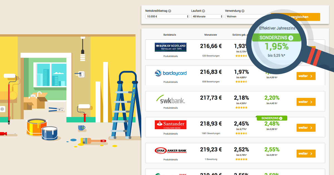Open help icon next to Laufzeit
The image size is (334, 175).
pos(203,11)
